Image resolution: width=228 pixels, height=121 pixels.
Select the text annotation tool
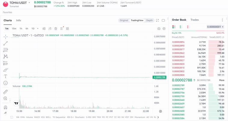pyautogui.click(x=5, y=76)
